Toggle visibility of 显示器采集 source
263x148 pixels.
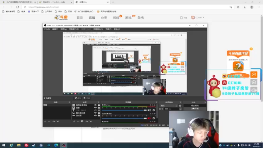click(95, 113)
